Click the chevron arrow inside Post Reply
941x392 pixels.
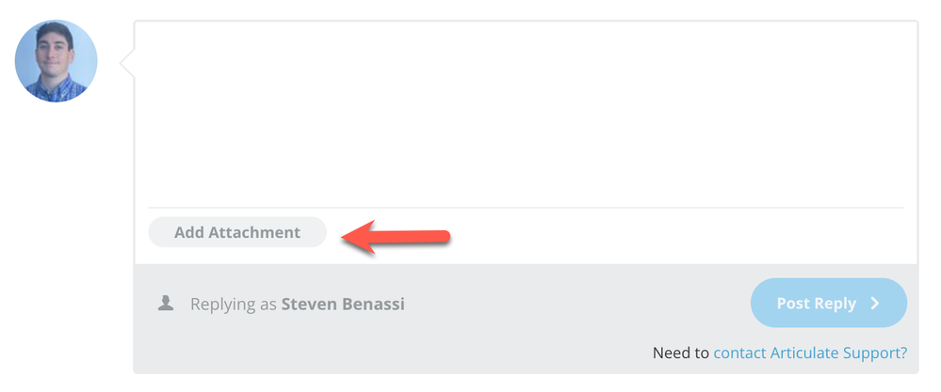coord(874,304)
